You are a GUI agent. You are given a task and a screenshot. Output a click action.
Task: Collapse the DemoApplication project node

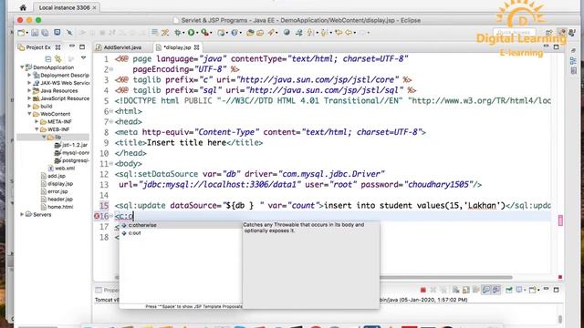point(22,67)
